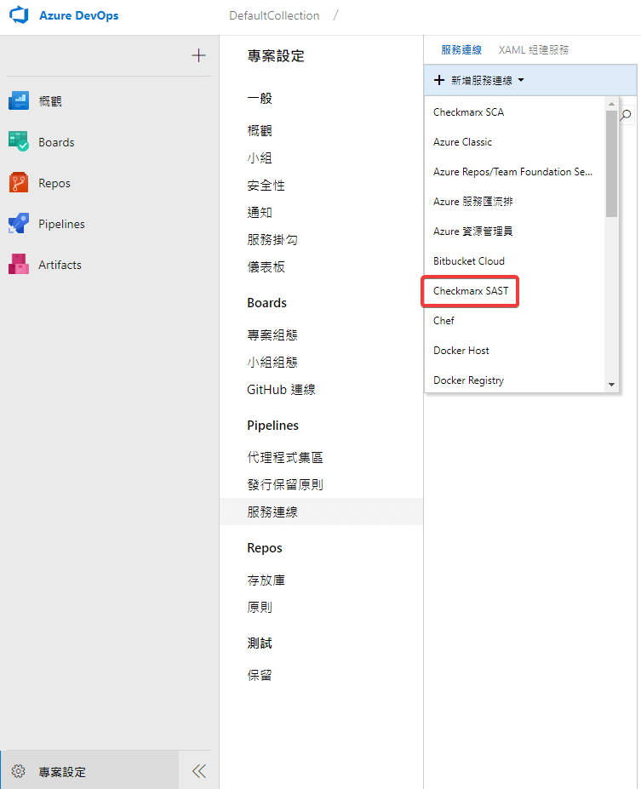Click the search magnifier icon
This screenshot has height=789, width=641.
pyautogui.click(x=627, y=115)
